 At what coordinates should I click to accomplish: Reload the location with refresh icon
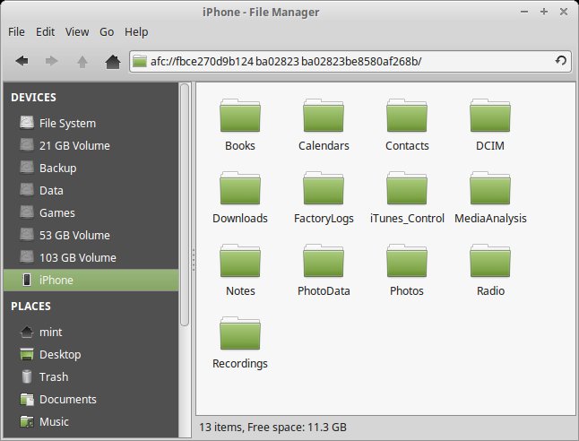click(x=560, y=61)
